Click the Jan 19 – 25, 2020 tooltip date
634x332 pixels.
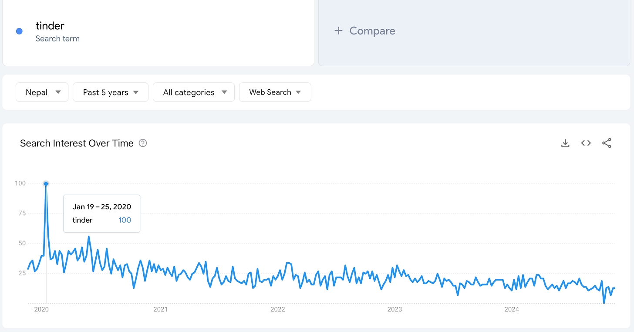(102, 207)
